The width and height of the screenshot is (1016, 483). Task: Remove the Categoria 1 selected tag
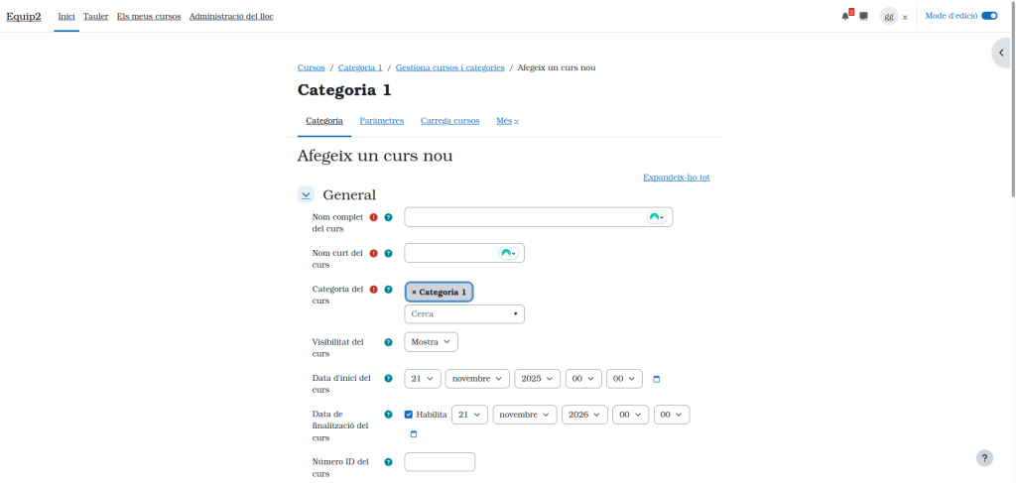point(439,292)
